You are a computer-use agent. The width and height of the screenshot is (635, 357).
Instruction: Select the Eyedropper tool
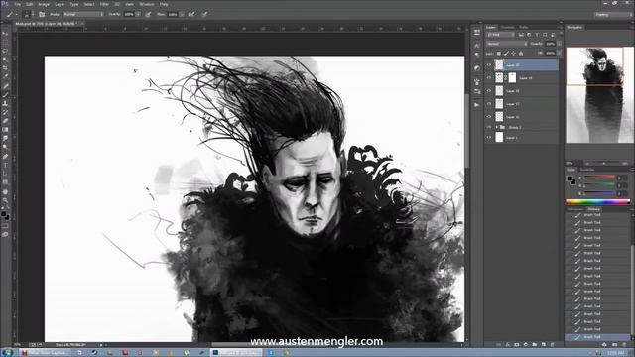[5, 77]
